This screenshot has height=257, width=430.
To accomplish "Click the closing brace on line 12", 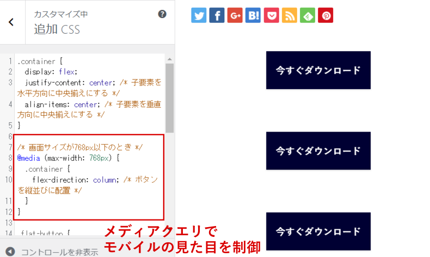I will click(x=19, y=211).
